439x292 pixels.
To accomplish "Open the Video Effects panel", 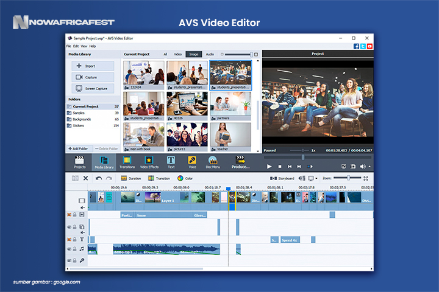I will [x=149, y=162].
